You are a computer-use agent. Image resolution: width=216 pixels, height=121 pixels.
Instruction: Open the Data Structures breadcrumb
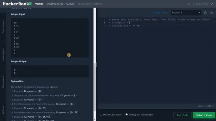(x=55, y=4)
